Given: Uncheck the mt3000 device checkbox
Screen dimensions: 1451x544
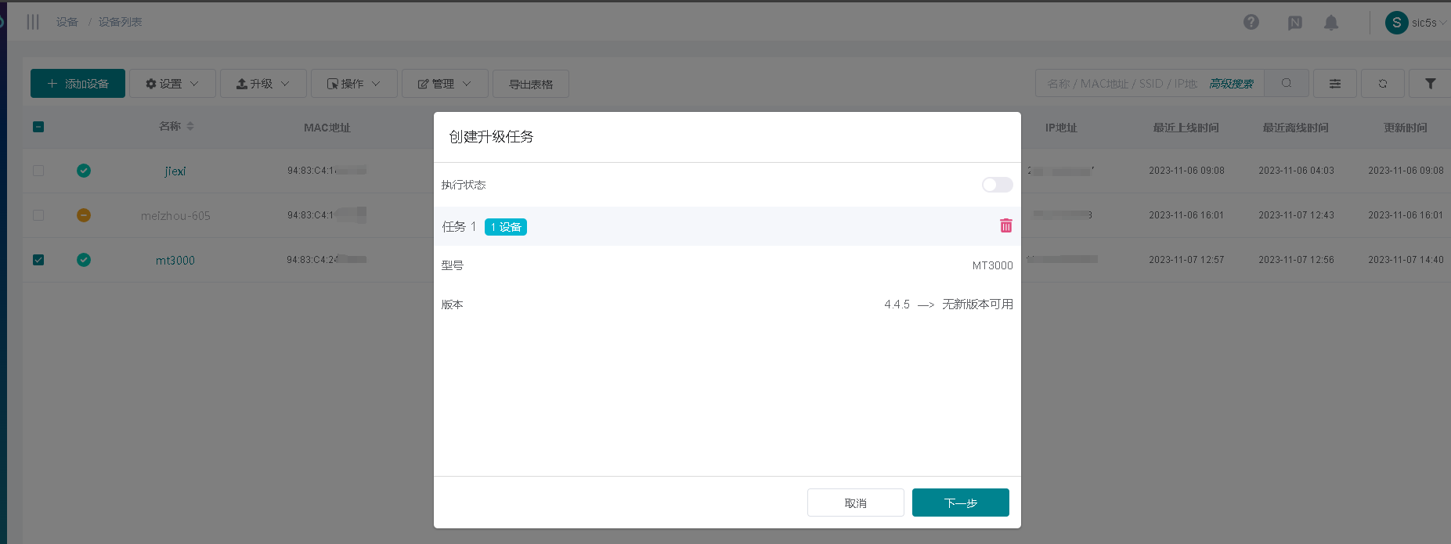Looking at the screenshot, I should coord(38,260).
